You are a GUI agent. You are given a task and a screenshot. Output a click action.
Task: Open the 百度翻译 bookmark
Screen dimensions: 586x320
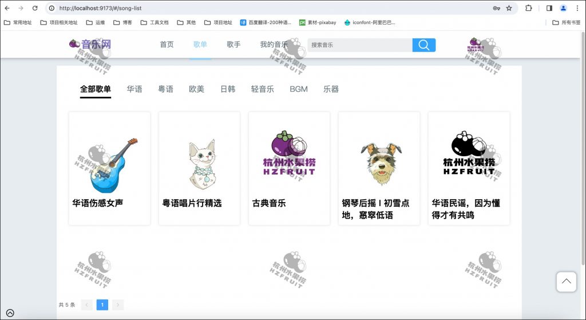(266, 22)
